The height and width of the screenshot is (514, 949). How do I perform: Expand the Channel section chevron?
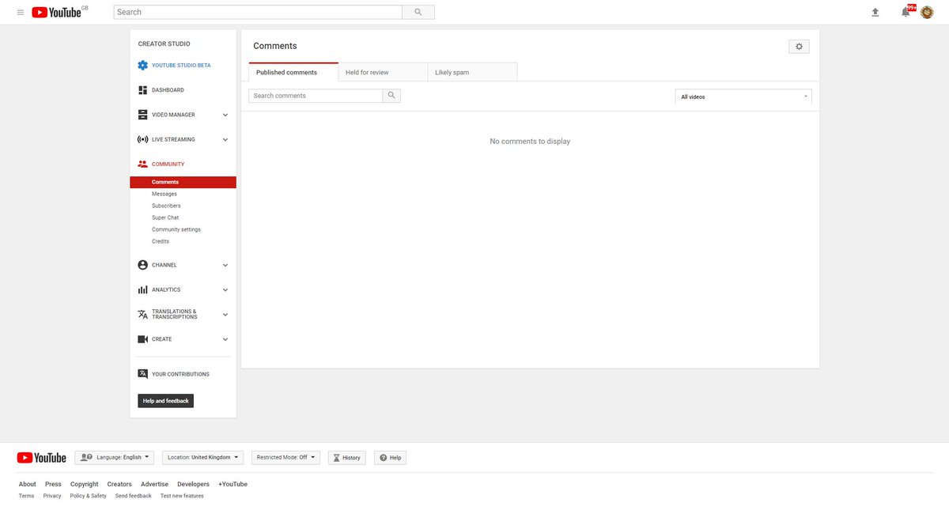click(225, 265)
